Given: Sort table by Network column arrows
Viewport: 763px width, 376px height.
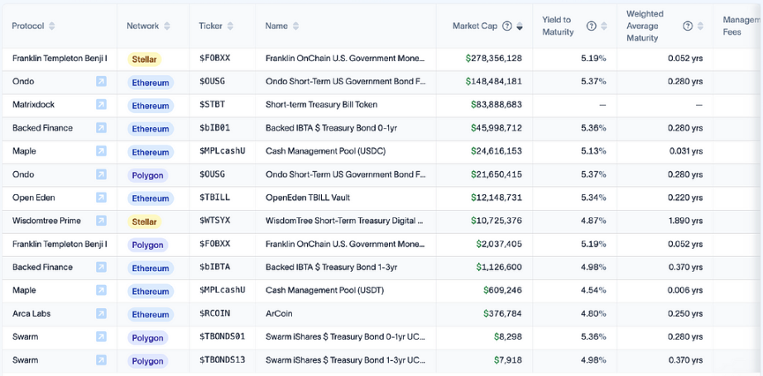Looking at the screenshot, I should click(x=167, y=26).
